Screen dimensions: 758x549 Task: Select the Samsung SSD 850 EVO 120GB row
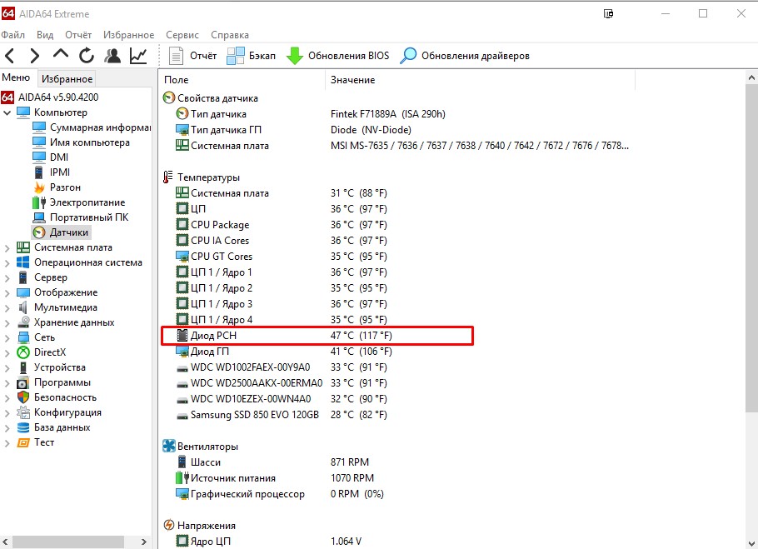click(x=281, y=415)
